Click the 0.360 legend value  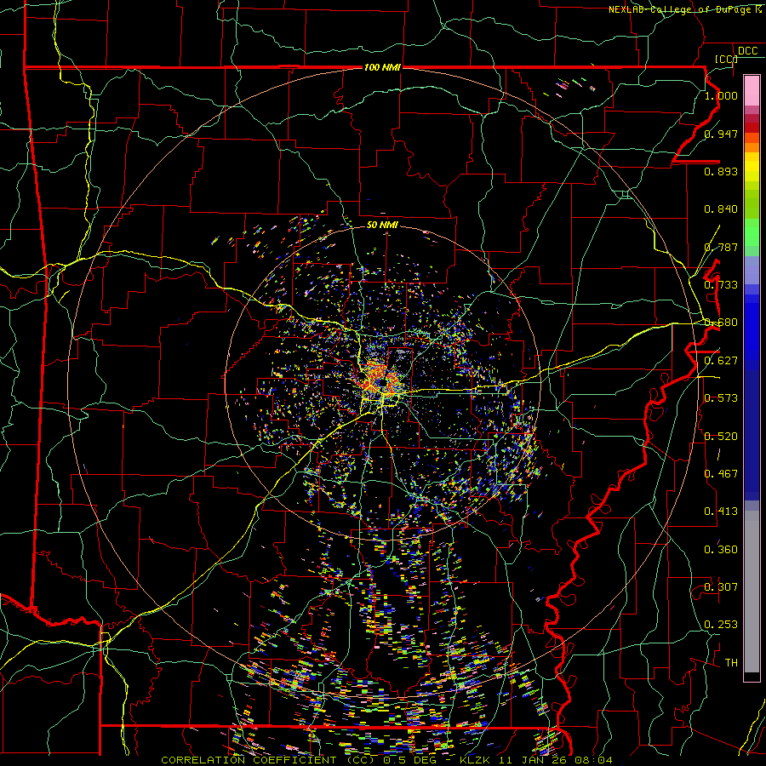click(x=721, y=550)
